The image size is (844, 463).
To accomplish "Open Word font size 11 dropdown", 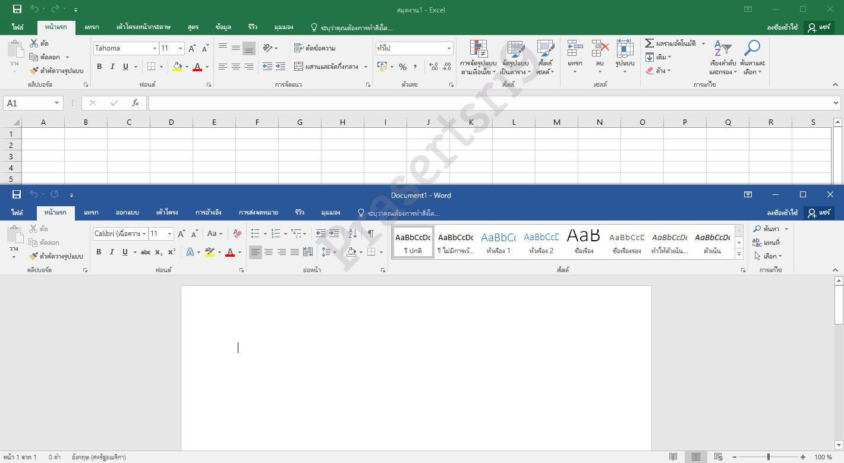I will point(170,234).
